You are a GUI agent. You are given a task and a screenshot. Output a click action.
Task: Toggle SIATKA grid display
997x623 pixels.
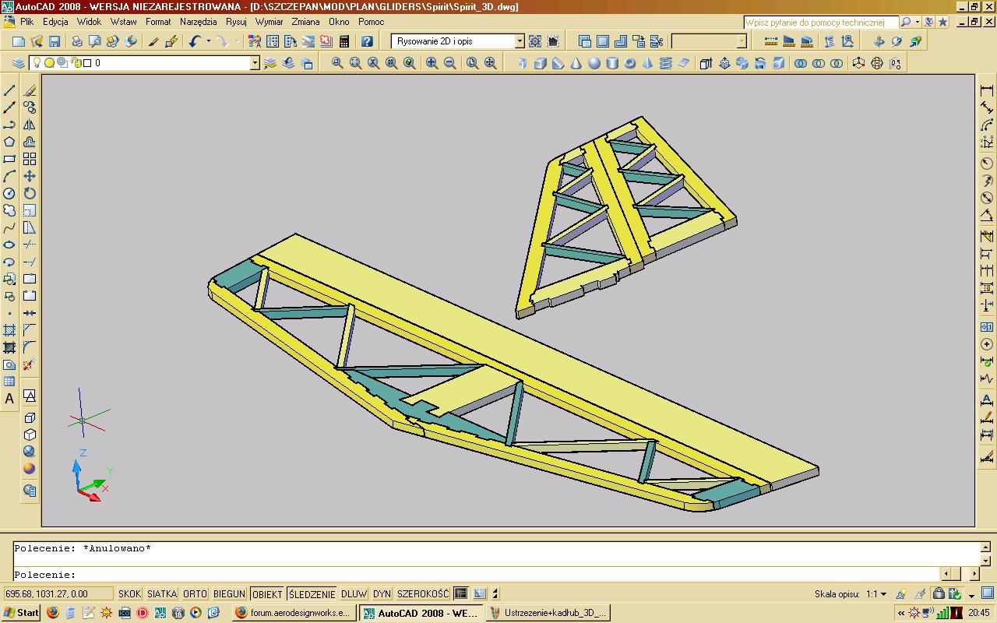coord(162,594)
